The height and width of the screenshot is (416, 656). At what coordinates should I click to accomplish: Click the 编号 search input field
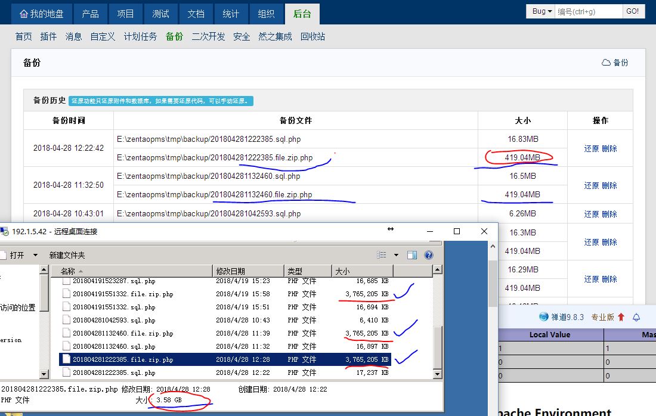click(x=588, y=11)
